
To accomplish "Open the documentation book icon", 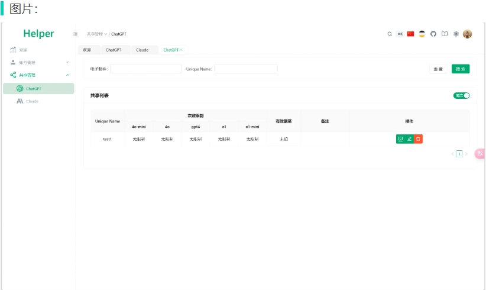I will 445,34.
